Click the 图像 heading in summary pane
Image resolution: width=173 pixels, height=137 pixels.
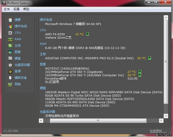coord(43,64)
